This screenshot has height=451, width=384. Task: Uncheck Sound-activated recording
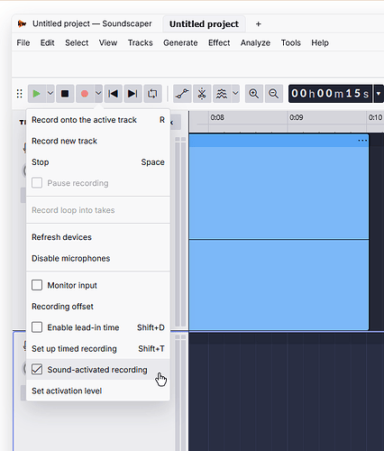[x=37, y=369]
